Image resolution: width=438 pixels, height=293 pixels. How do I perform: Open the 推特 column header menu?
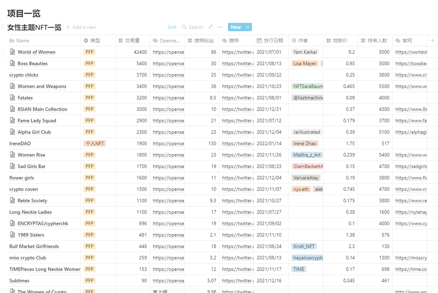pos(237,41)
